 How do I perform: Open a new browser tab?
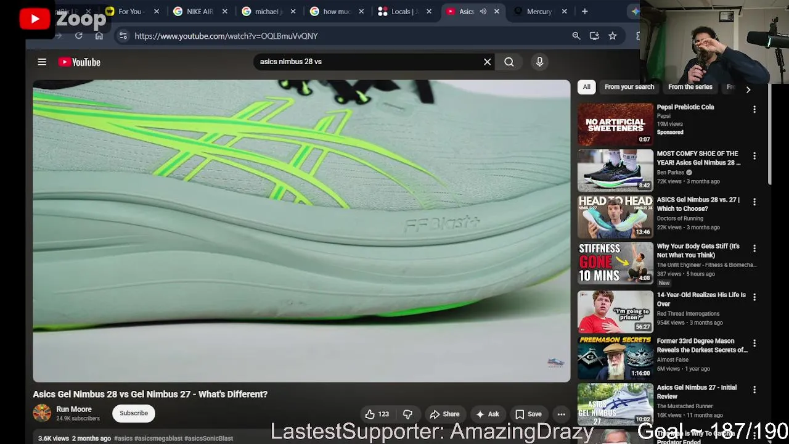pyautogui.click(x=584, y=11)
